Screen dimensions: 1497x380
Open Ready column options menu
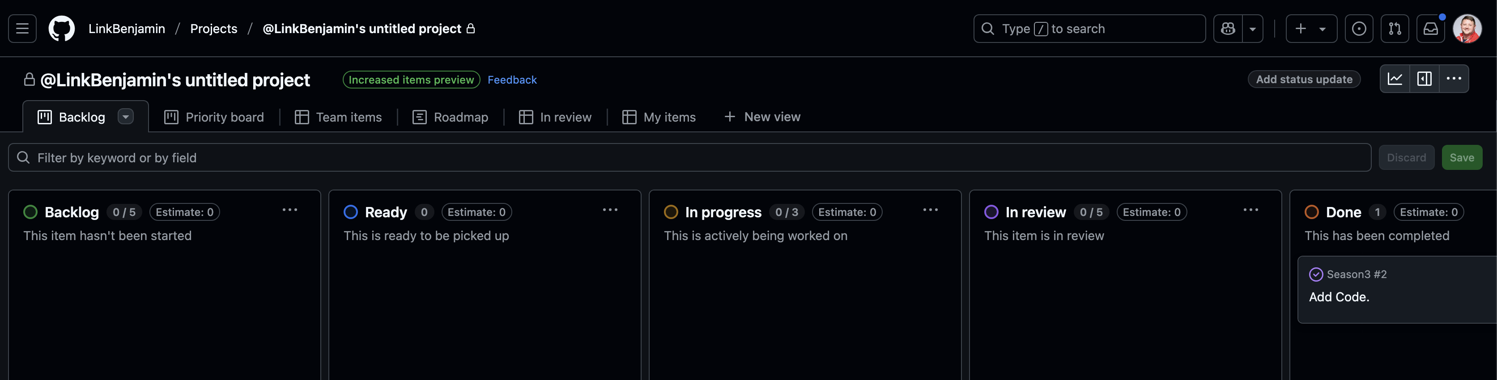tap(610, 210)
